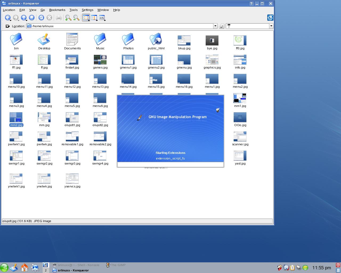Open Klipper clipboard tray icon

pyautogui.click(x=293, y=268)
